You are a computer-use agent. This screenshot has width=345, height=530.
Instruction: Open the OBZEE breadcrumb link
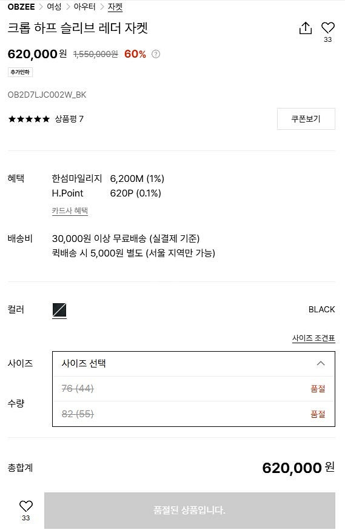[21, 7]
